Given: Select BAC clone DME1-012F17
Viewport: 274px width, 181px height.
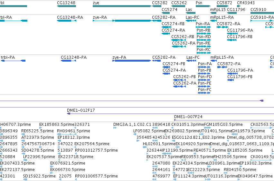Looking at the screenshot, I should point(81,110).
